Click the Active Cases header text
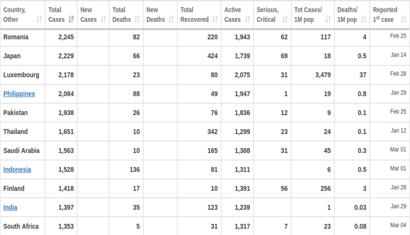 pos(233,15)
